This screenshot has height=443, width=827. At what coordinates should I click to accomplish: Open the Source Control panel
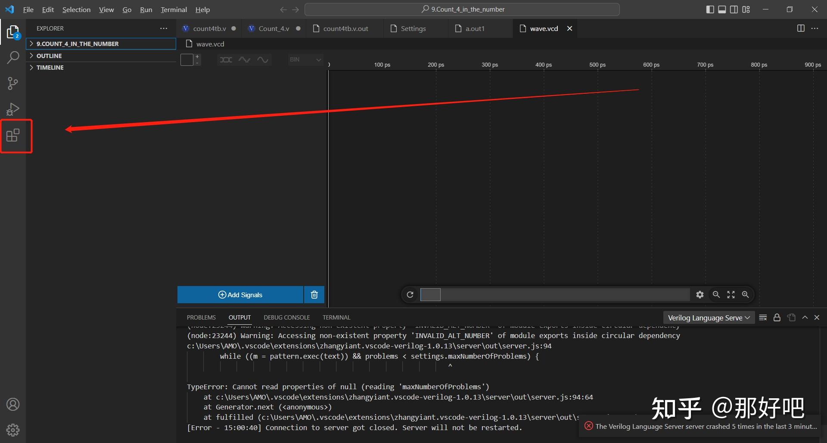pyautogui.click(x=13, y=83)
